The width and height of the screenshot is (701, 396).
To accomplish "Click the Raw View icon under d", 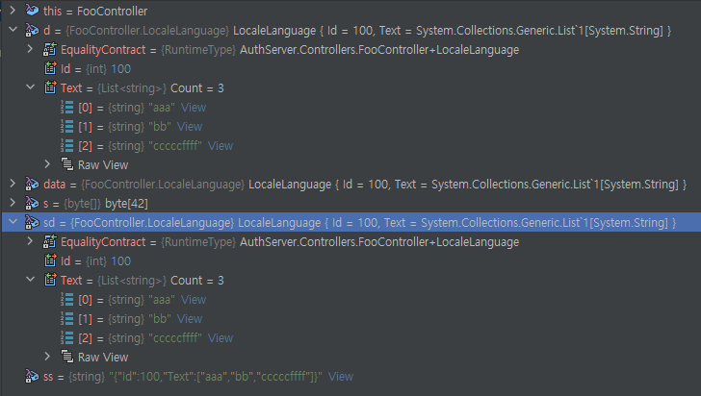I will click(67, 164).
